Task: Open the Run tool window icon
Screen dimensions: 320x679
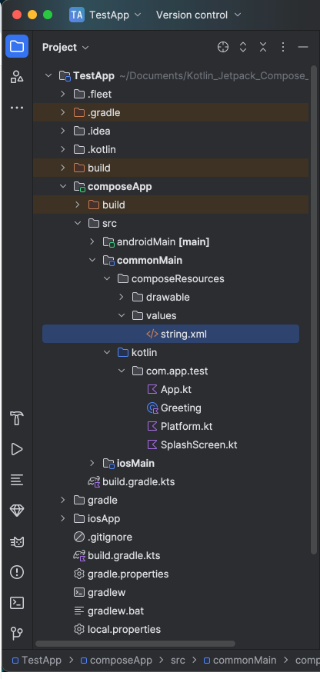Action: (x=17, y=449)
